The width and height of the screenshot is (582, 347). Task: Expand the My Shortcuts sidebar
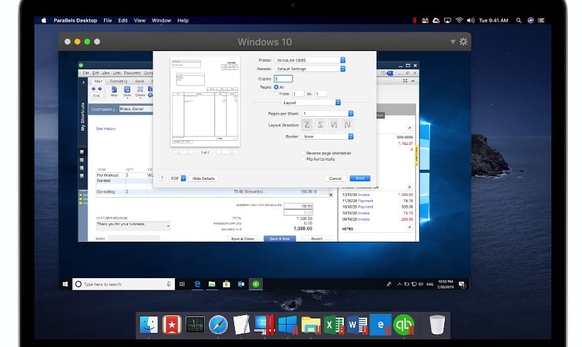tap(84, 82)
